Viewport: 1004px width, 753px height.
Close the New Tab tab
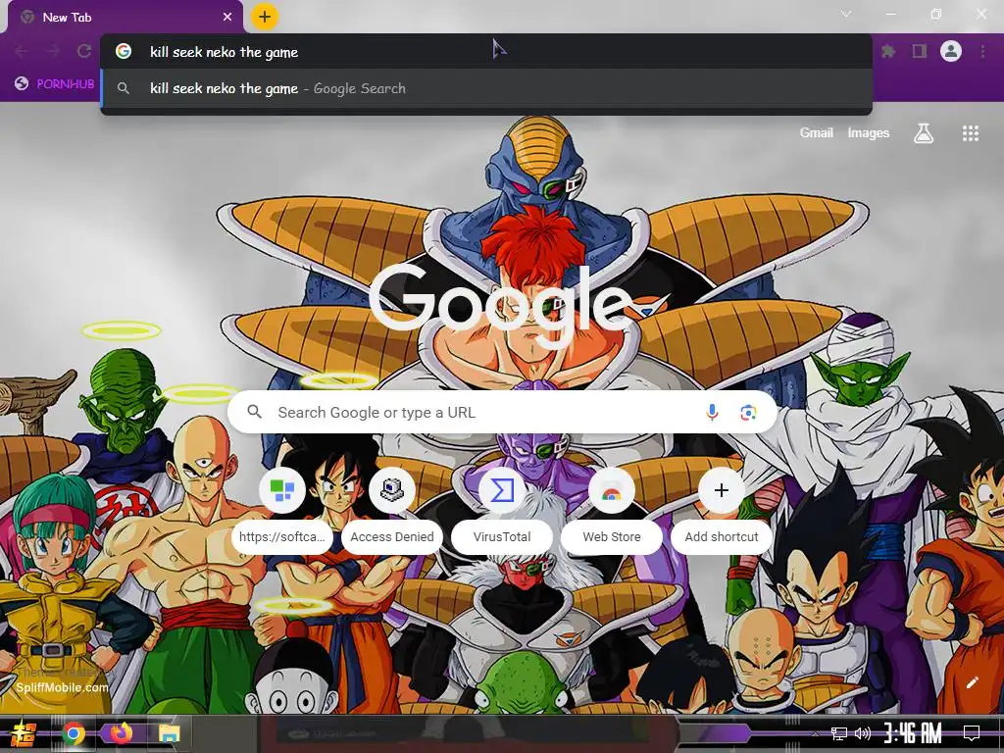(x=227, y=18)
